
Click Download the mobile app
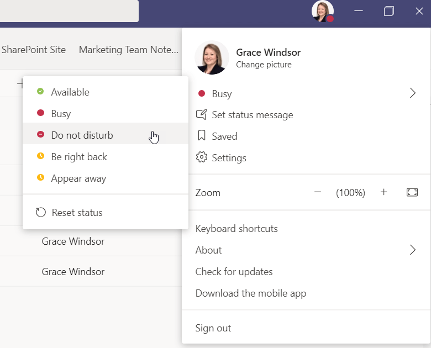(250, 293)
